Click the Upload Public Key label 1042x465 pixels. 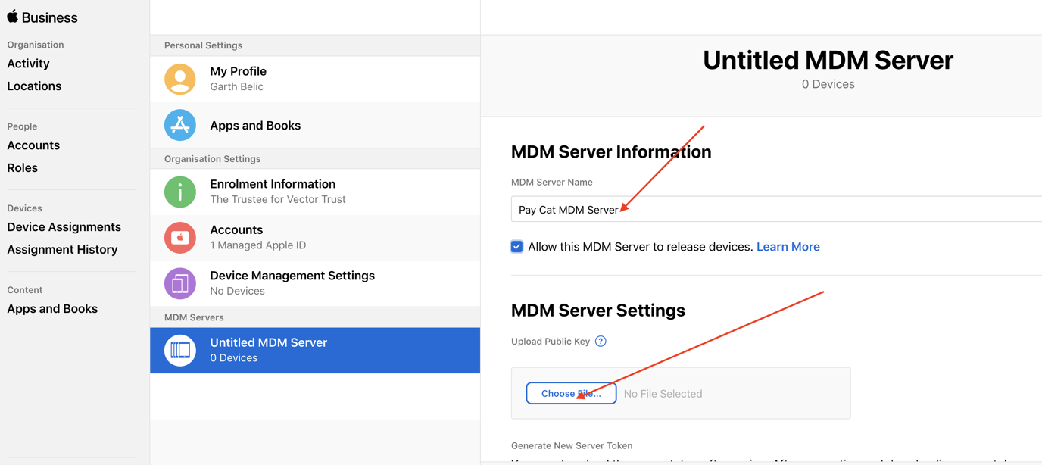551,342
